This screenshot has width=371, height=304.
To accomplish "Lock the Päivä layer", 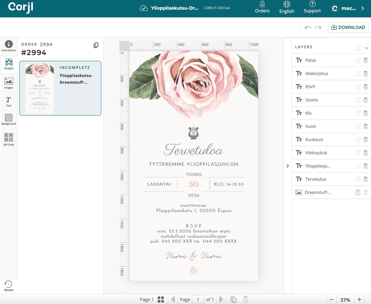I will click(x=358, y=60).
